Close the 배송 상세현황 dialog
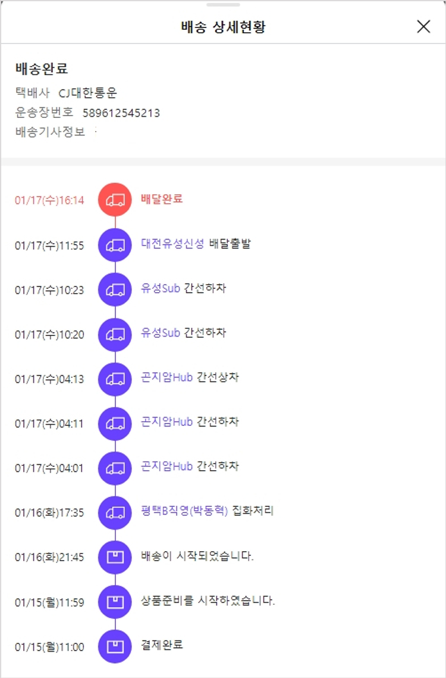 423,26
